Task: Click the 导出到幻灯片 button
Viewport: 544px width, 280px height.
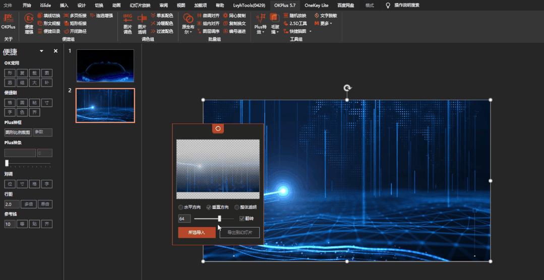Action: click(239, 233)
